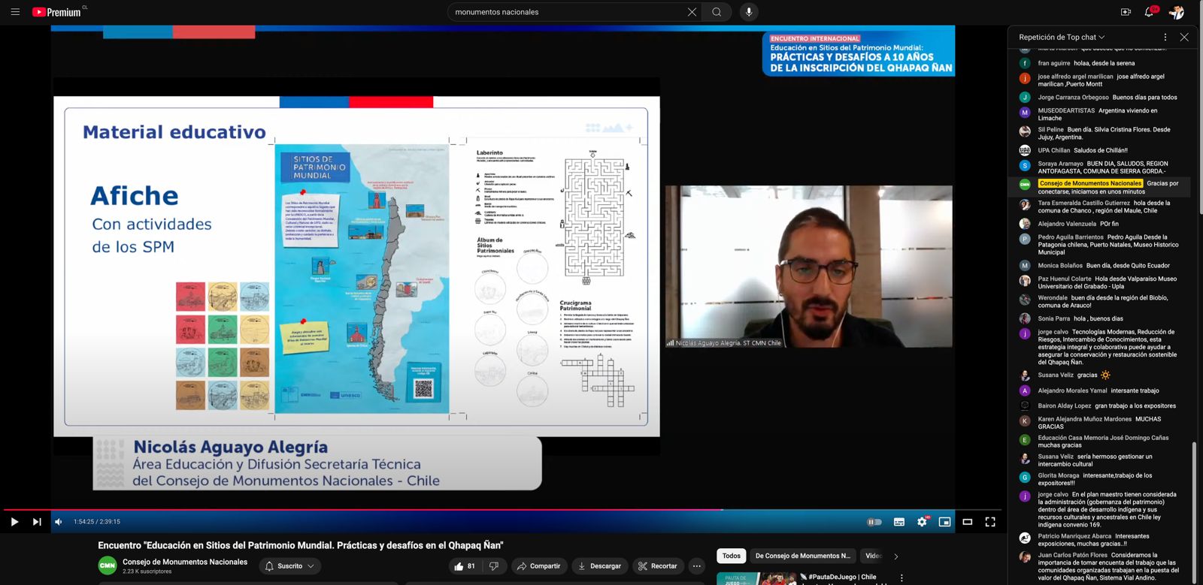Image resolution: width=1203 pixels, height=585 pixels.
Task: Enable miniplayer mode
Action: (944, 522)
